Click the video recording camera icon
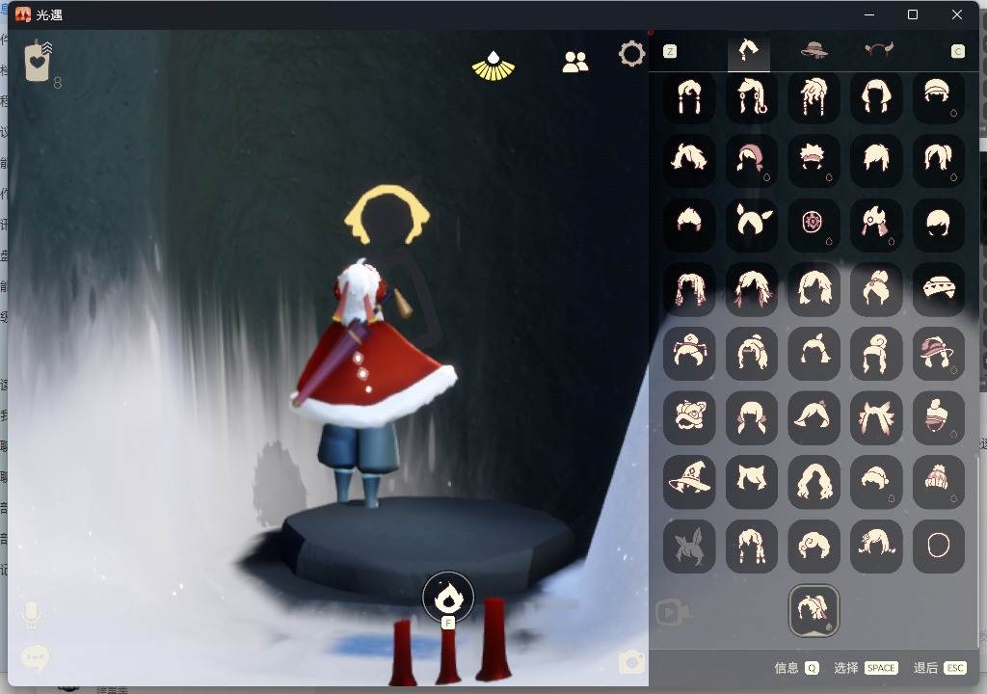987x694 pixels. pyautogui.click(x=672, y=612)
